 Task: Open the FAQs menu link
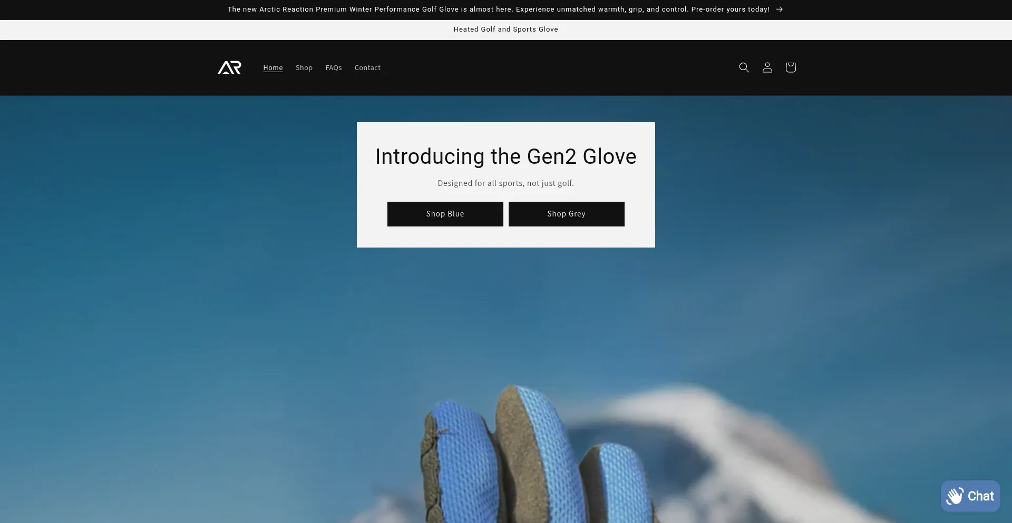[334, 68]
